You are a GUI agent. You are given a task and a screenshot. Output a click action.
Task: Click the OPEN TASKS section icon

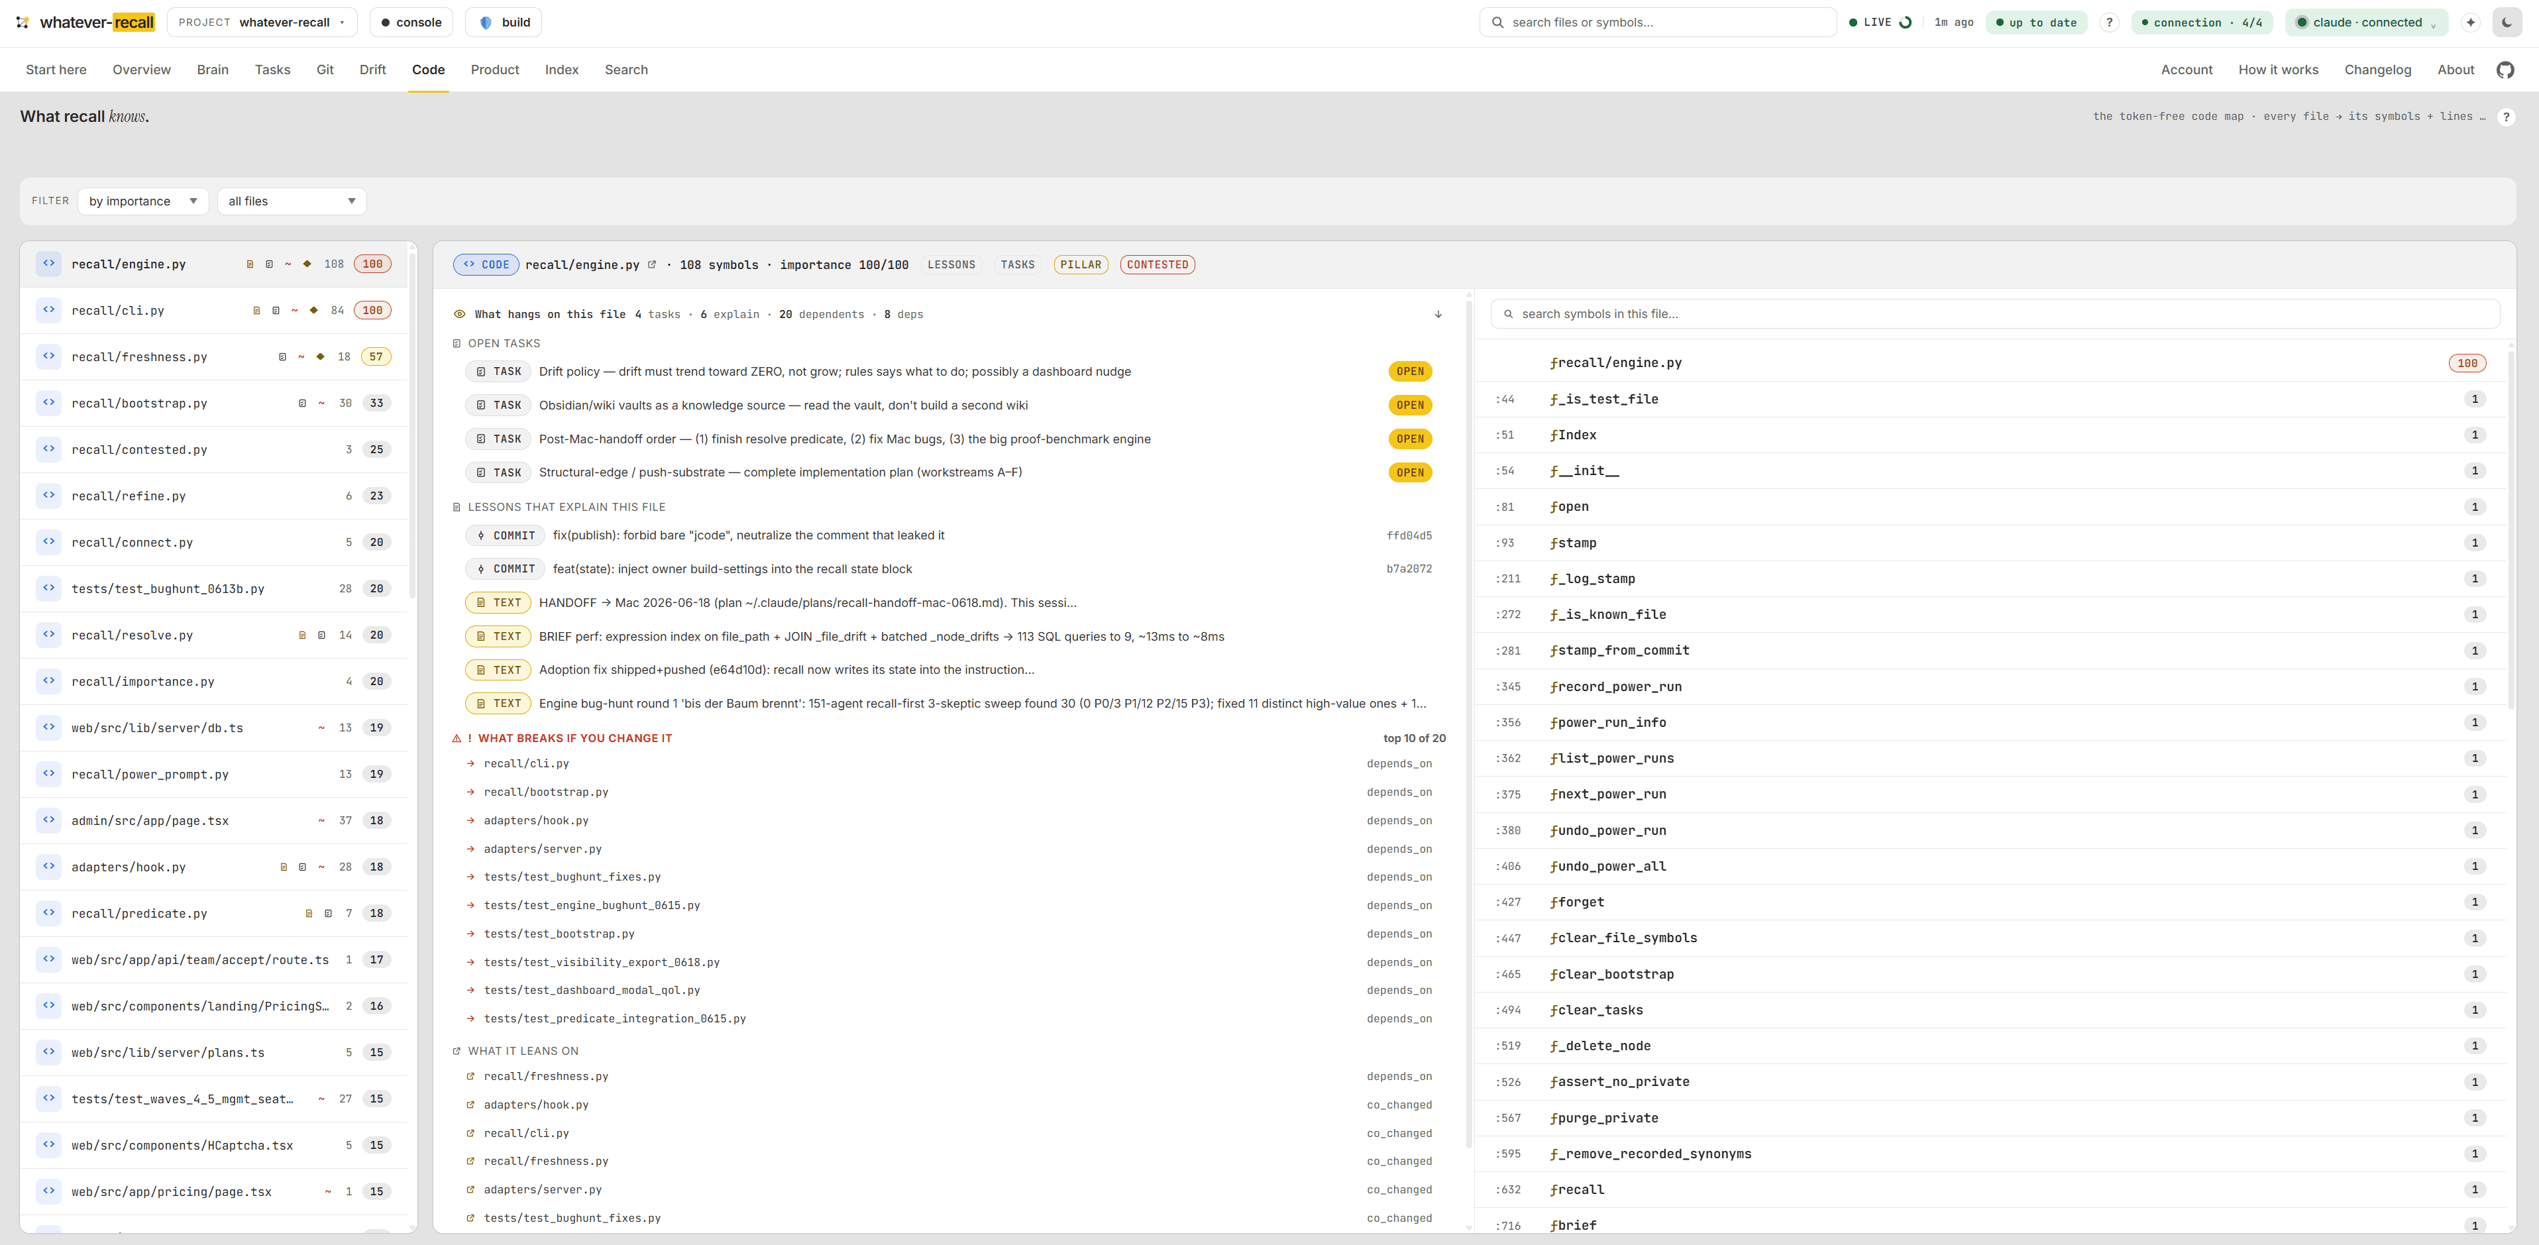pos(457,343)
